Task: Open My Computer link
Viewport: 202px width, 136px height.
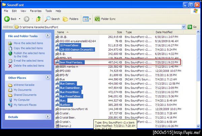Action: (22, 100)
